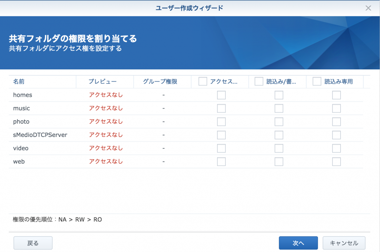Check read/write checkbox for web

coord(279,161)
